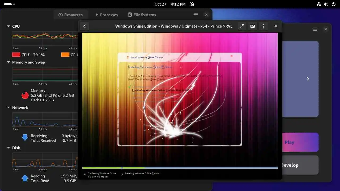This screenshot has height=191, width=340.
Task: Collapse the CPU section
Action: 8,26
